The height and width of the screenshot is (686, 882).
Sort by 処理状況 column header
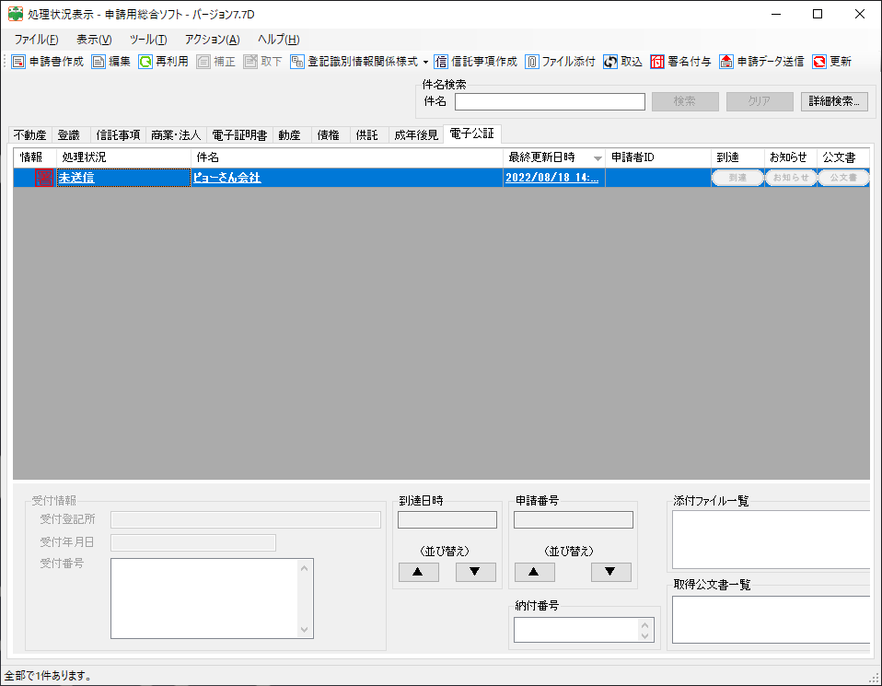(x=123, y=157)
